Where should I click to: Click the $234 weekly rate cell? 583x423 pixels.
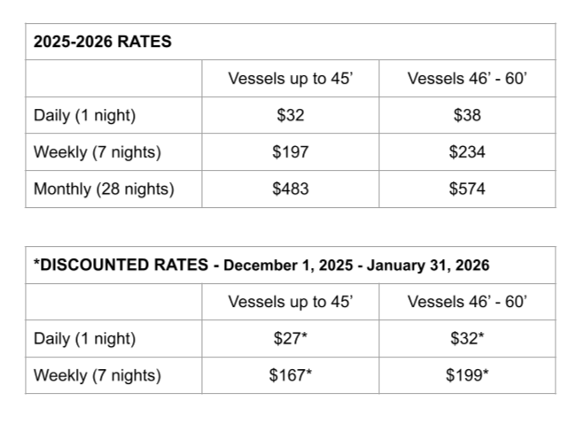[x=467, y=152]
